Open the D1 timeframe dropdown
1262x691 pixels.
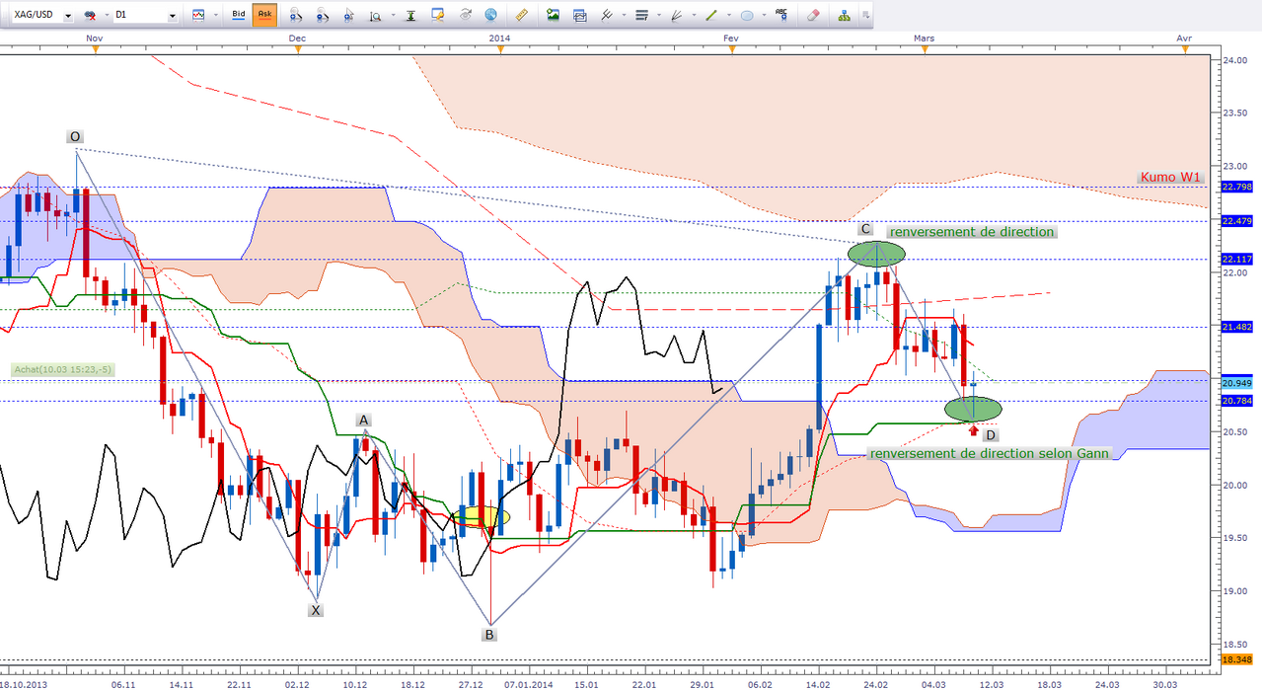(x=173, y=16)
